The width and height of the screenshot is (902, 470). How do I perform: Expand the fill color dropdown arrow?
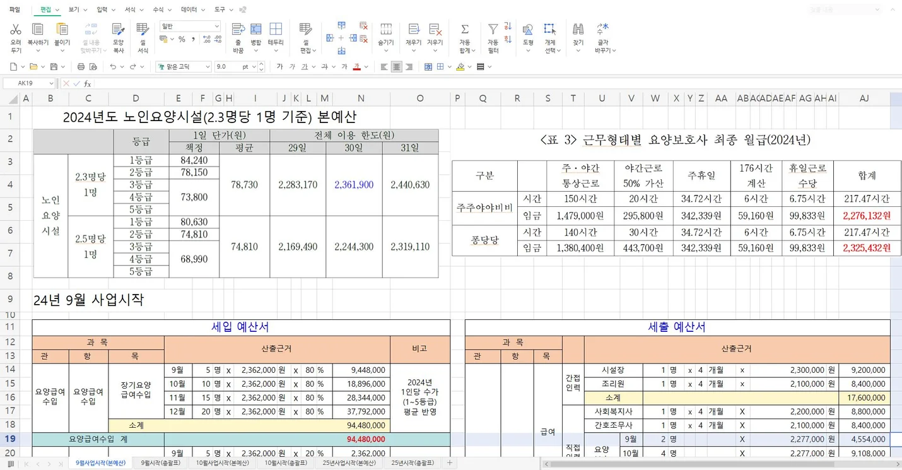tap(470, 67)
